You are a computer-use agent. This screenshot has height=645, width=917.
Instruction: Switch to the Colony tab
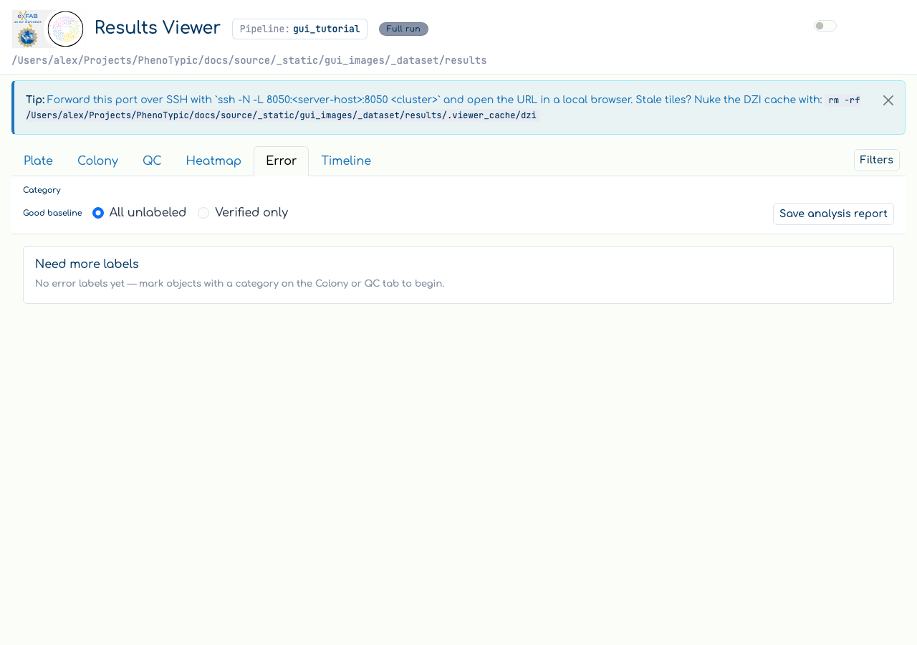pyautogui.click(x=97, y=161)
